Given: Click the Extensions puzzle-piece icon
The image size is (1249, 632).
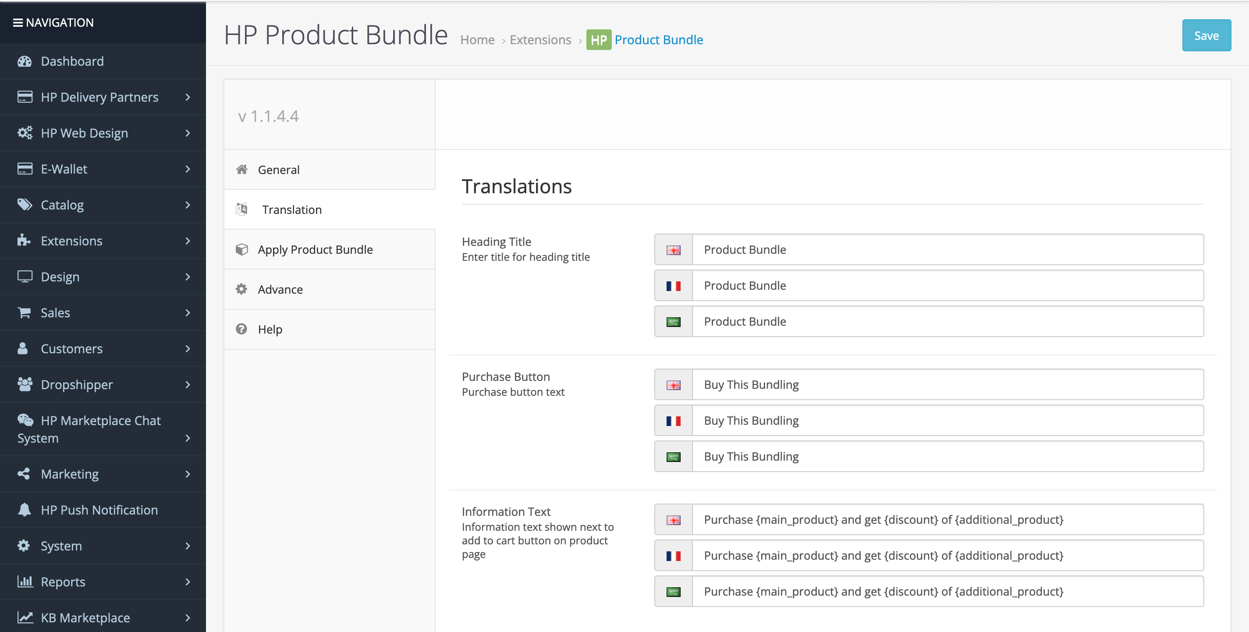Looking at the screenshot, I should coord(25,241).
